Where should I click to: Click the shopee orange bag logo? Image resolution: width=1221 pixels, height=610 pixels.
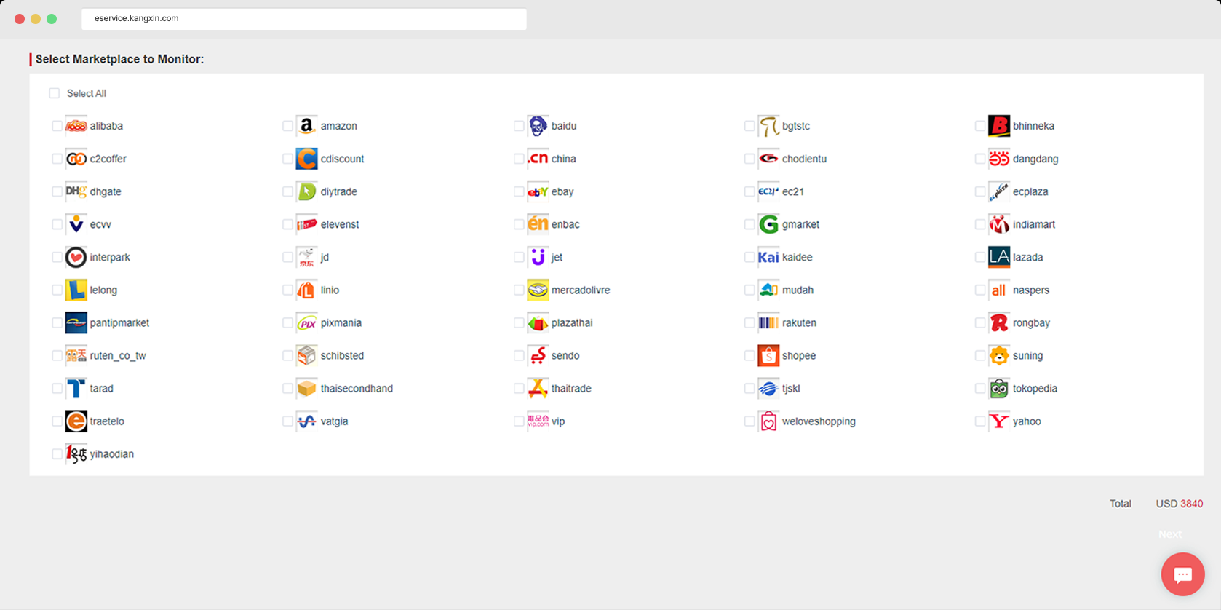coord(768,355)
